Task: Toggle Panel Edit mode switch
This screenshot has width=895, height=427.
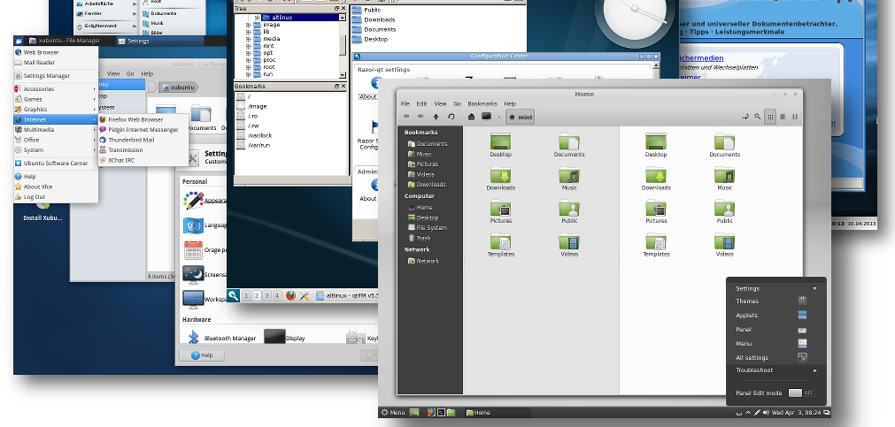Action: [801, 393]
